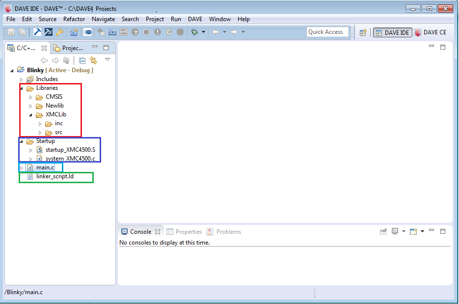
Task: Expand the inc folder
Action: point(40,124)
